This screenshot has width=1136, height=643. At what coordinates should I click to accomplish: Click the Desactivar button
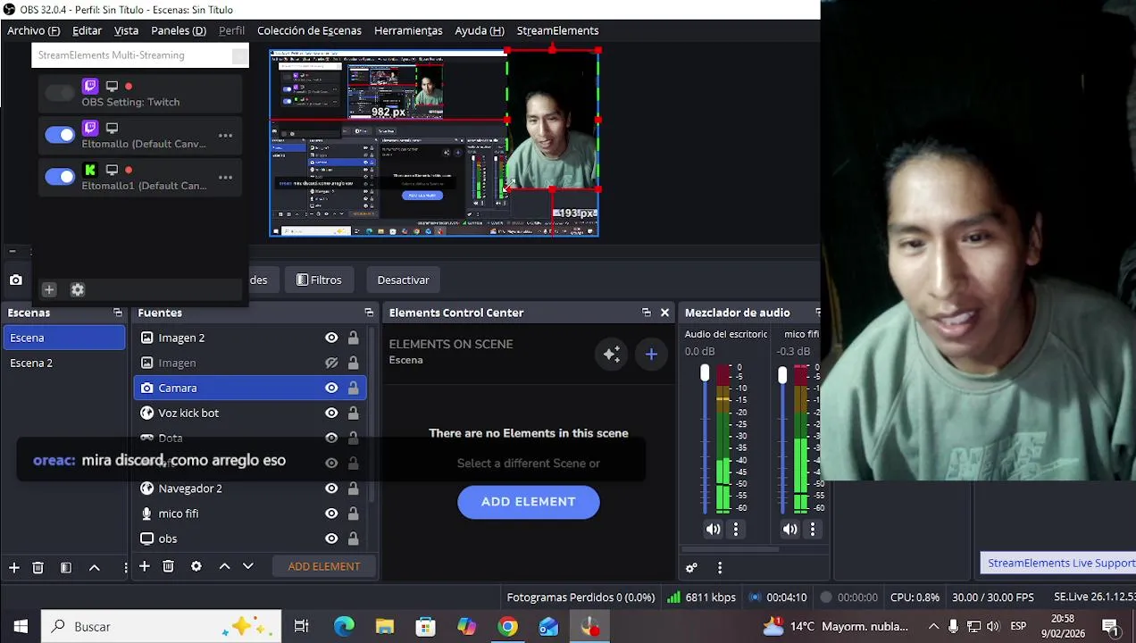pos(403,280)
